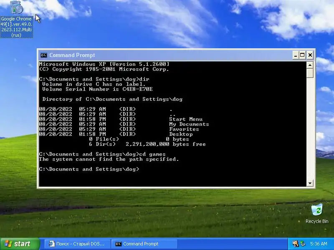The width and height of the screenshot is (334, 250).
Task: Click the last empty prompt line in console
Action: [x=89, y=169]
